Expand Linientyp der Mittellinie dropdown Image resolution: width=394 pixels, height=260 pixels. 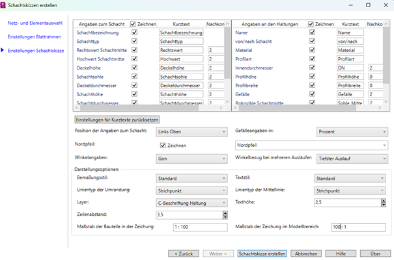click(349, 190)
